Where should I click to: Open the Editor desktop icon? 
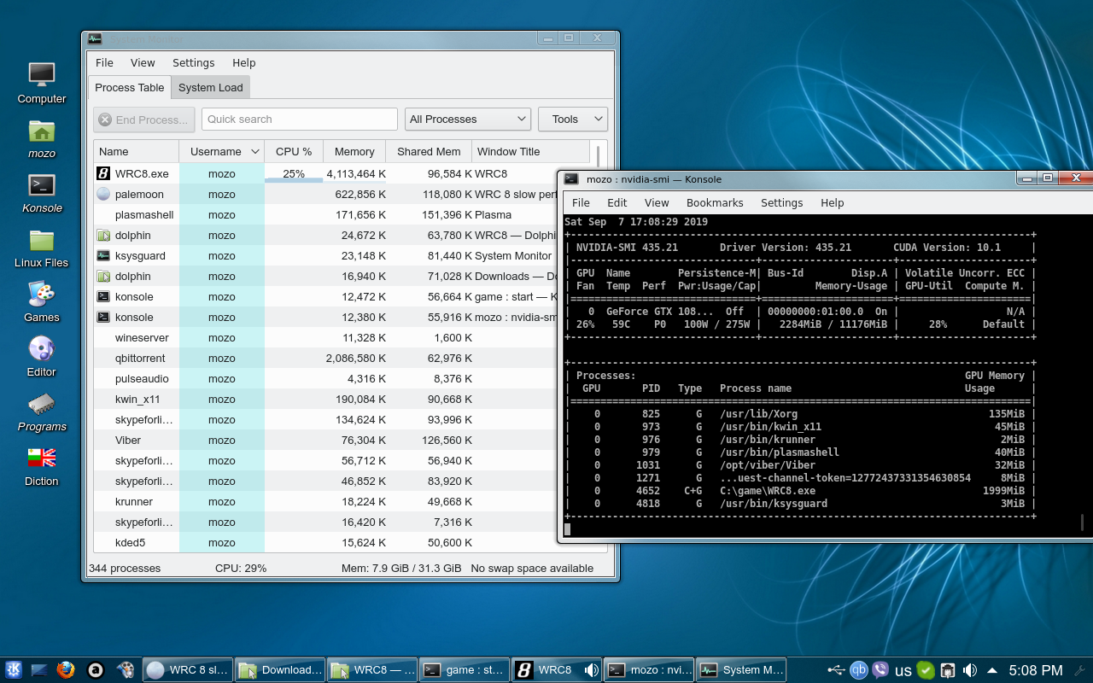[x=41, y=357]
